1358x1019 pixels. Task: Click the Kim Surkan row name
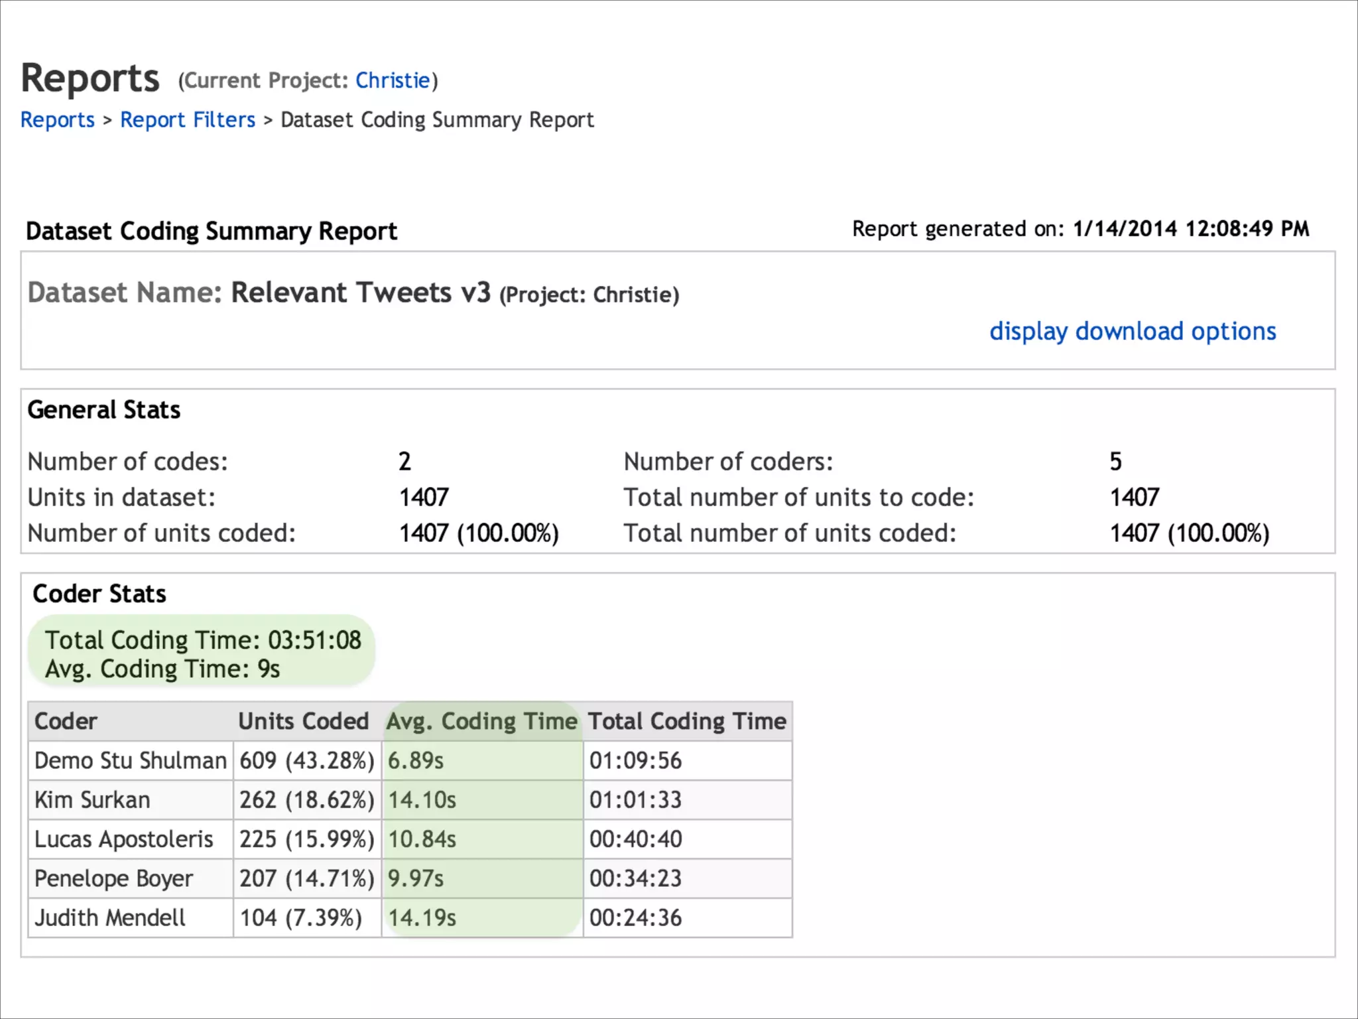coord(92,800)
